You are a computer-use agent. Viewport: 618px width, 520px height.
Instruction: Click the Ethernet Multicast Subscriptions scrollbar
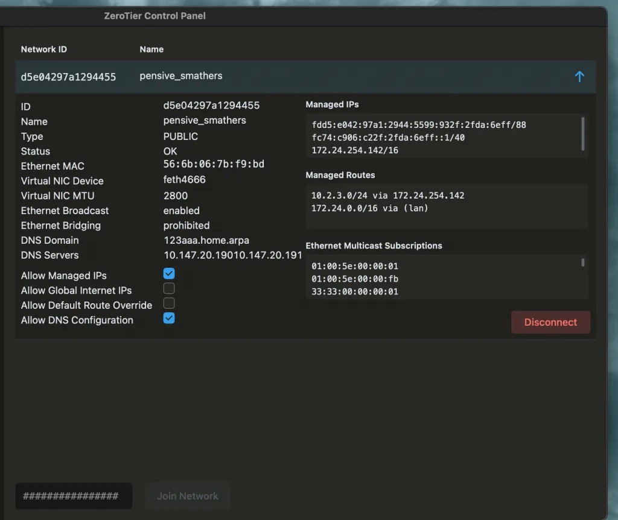583,262
